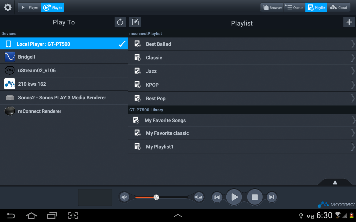The width and height of the screenshot is (356, 222).
Task: Select the Playlist tab
Action: 316,7
